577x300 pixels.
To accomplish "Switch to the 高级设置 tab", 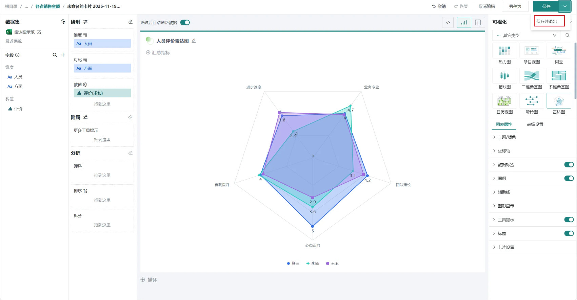I will click(535, 124).
